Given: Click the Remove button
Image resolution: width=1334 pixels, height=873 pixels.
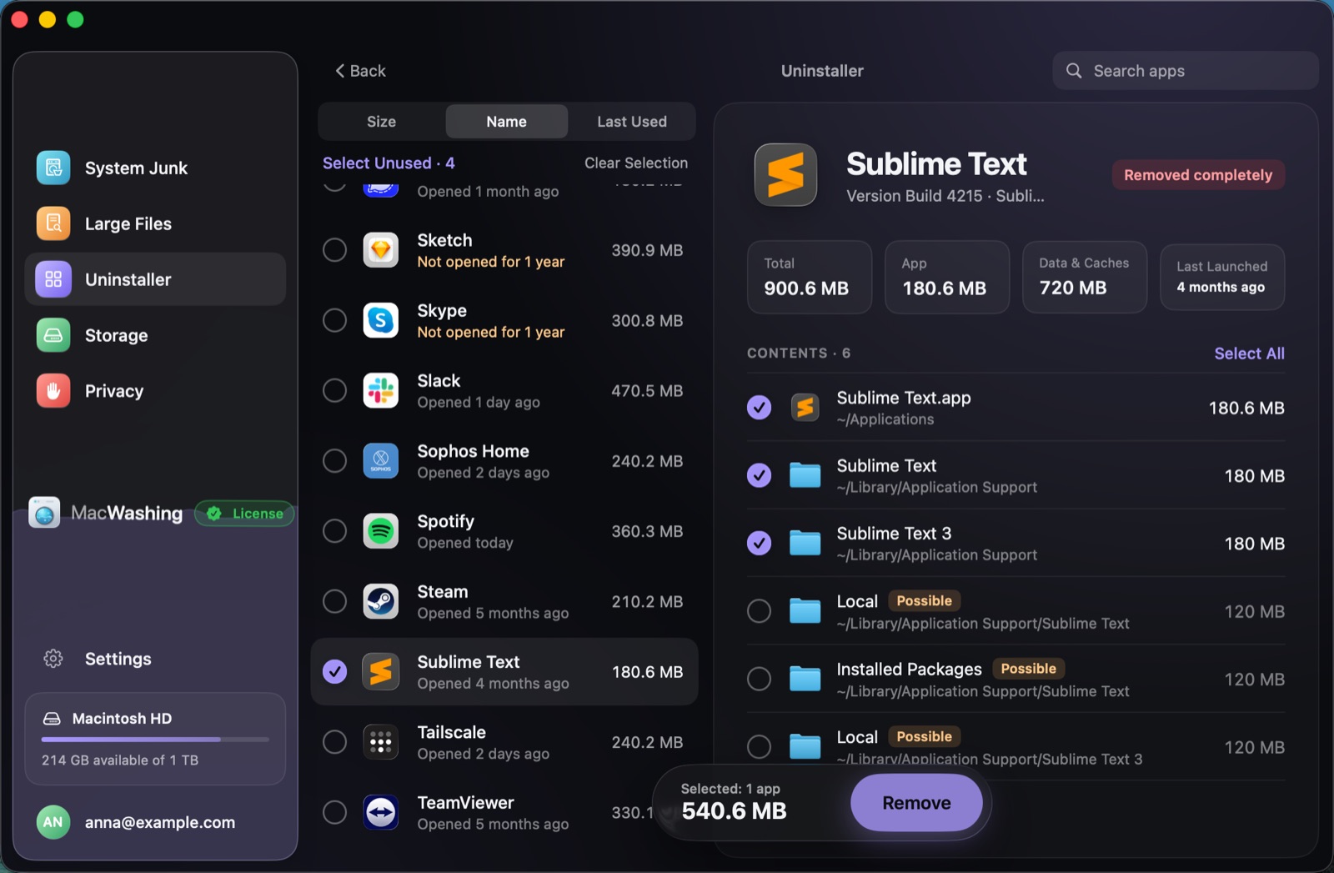Looking at the screenshot, I should [916, 803].
